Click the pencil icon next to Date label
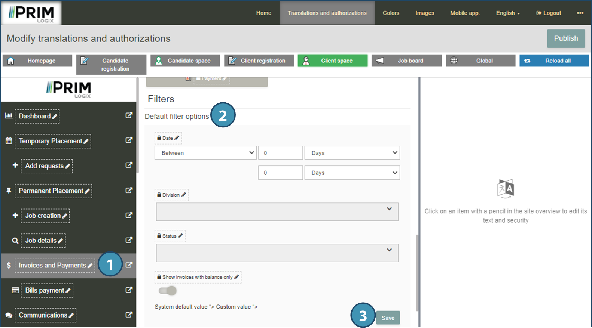592x328 pixels. pyautogui.click(x=177, y=138)
